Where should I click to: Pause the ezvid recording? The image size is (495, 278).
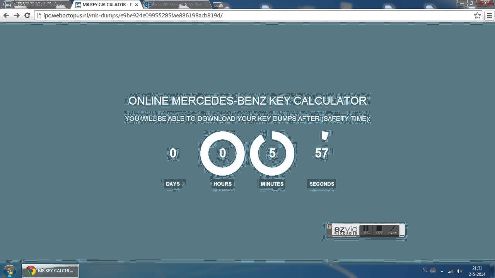pyautogui.click(x=366, y=231)
